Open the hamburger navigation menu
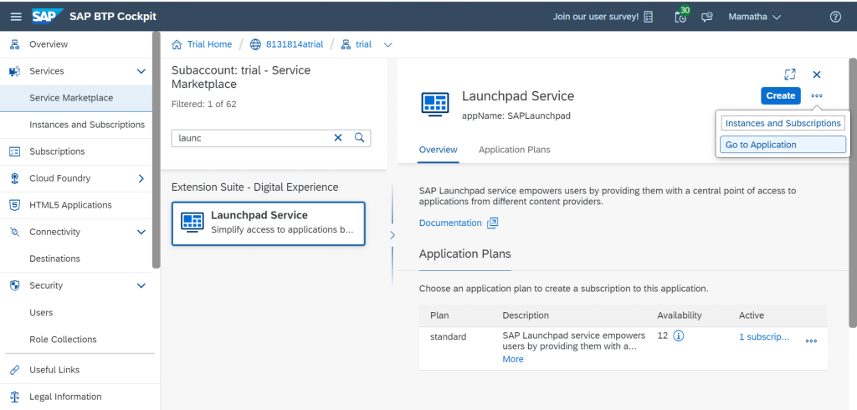This screenshot has height=410, width=857. point(16,17)
